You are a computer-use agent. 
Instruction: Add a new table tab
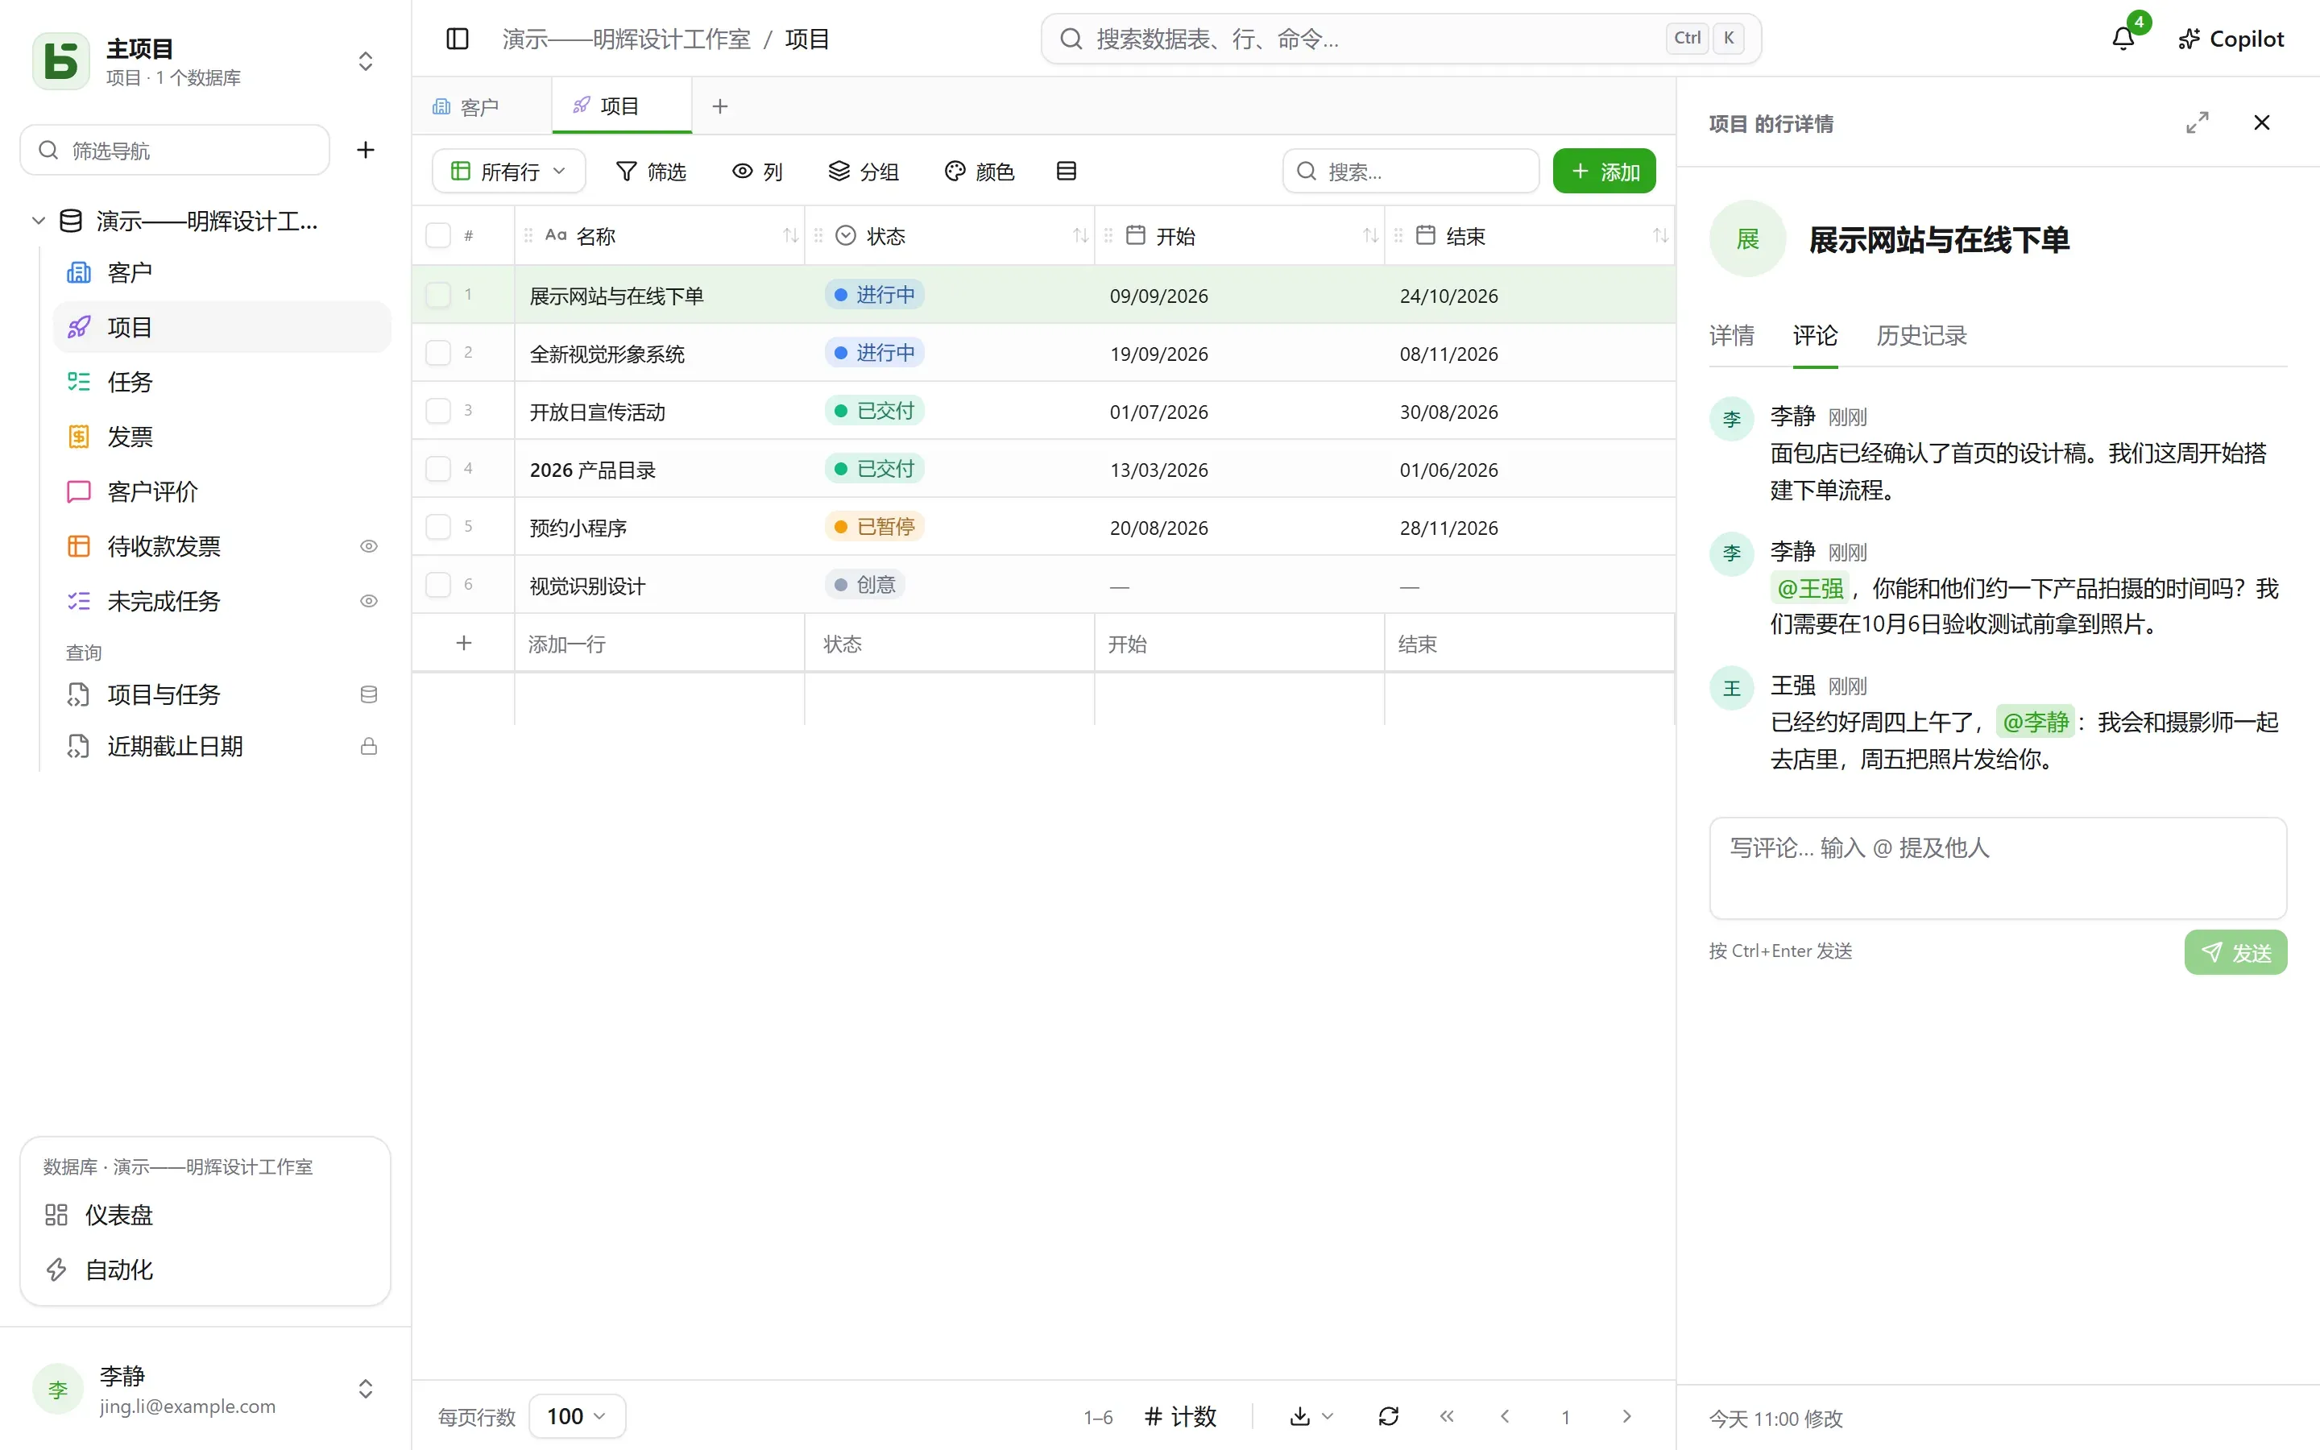coord(720,106)
